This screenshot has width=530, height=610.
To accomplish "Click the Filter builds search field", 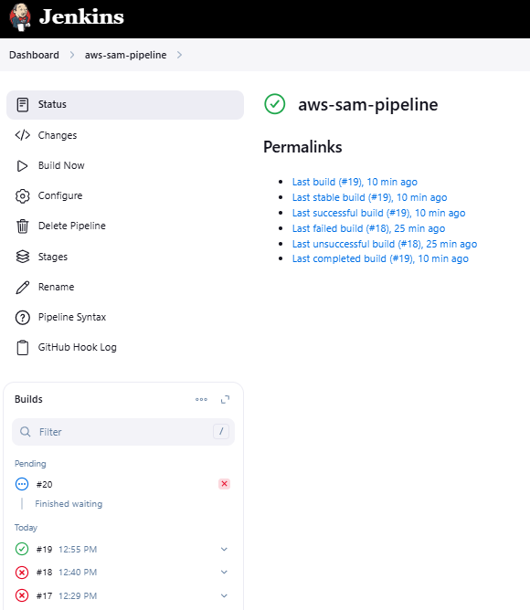I will coord(123,432).
